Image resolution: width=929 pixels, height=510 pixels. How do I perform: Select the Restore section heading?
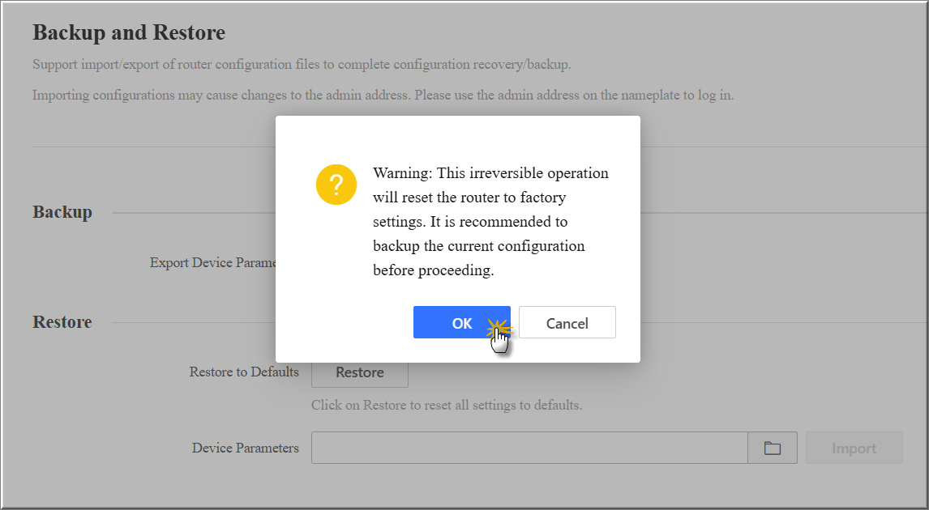click(62, 321)
